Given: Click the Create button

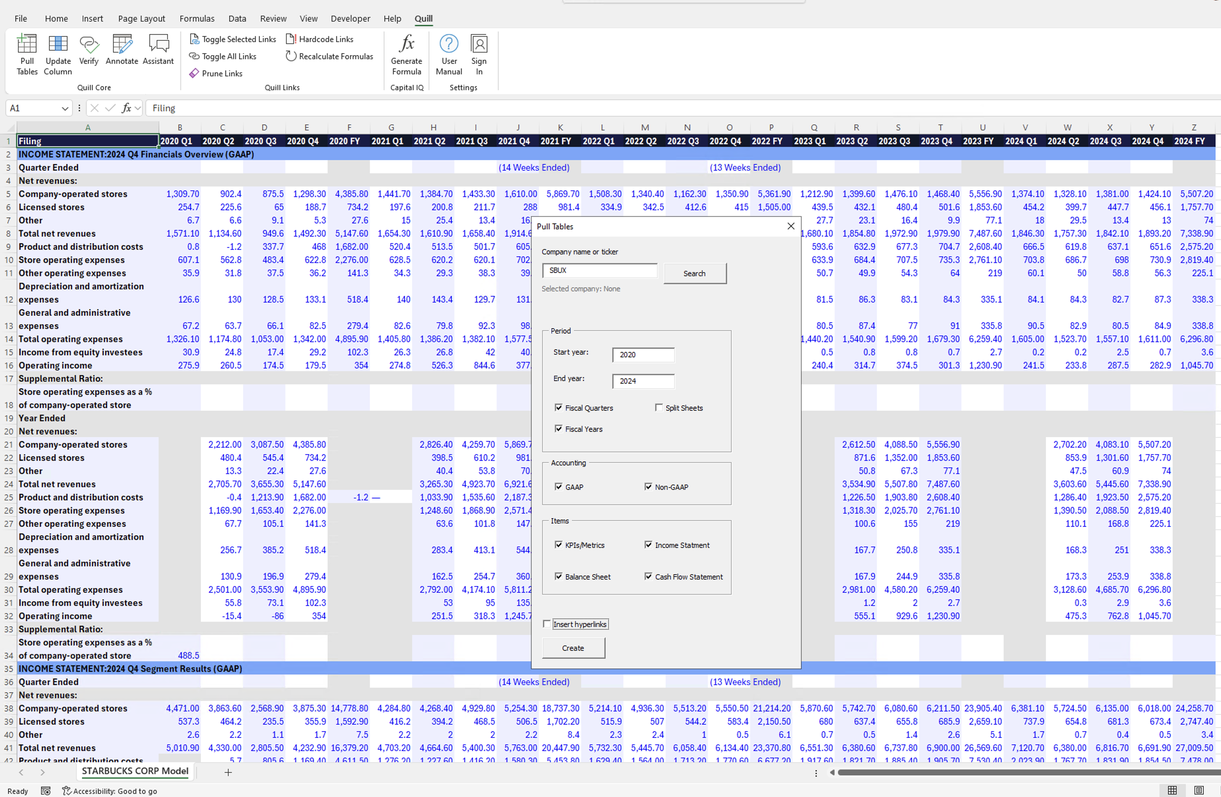Looking at the screenshot, I should pyautogui.click(x=573, y=648).
